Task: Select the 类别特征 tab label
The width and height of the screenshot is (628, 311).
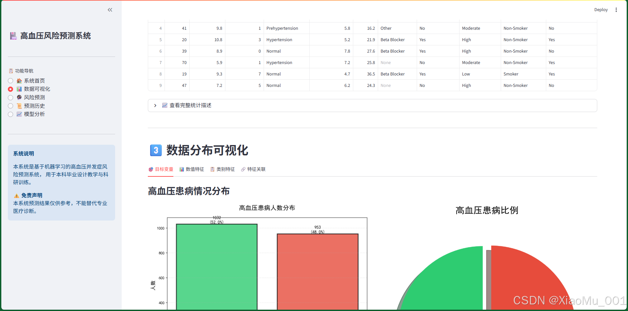Action: [223, 169]
